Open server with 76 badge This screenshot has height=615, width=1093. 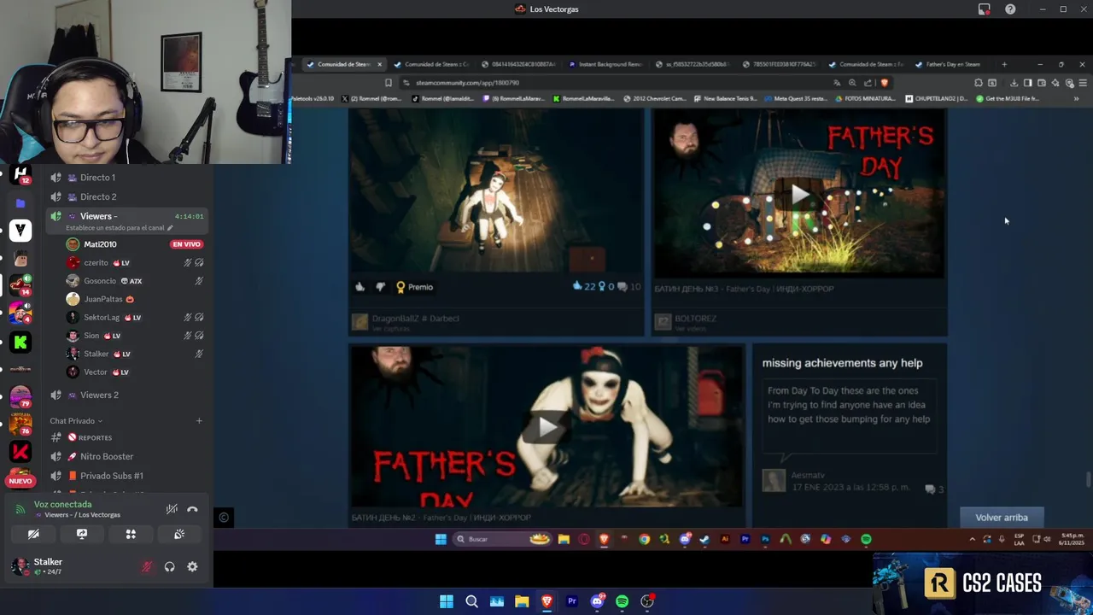tap(20, 424)
